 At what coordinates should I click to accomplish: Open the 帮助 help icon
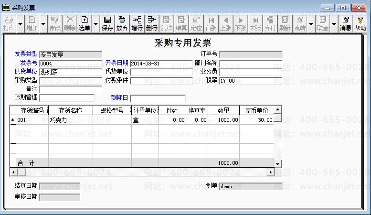360,24
